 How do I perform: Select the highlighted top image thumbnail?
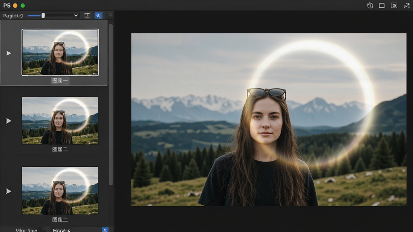click(x=60, y=52)
